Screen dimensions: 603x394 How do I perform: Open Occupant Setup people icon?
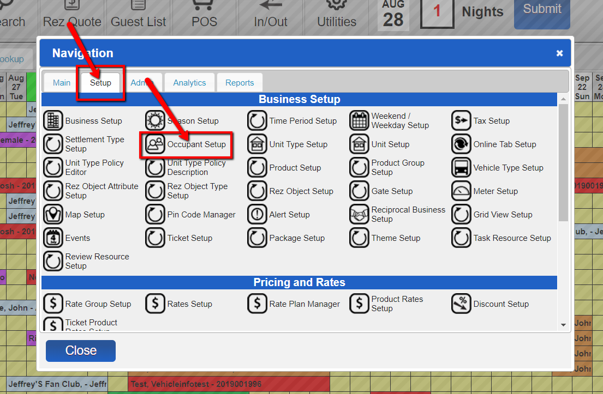tap(155, 144)
